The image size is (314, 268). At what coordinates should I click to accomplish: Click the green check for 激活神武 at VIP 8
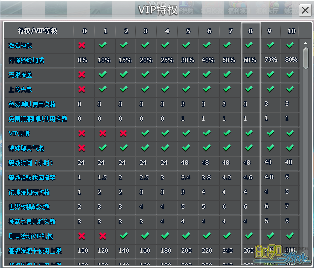tap(249, 45)
